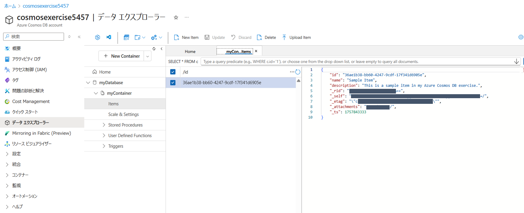
Task: Click the New Container button
Action: tap(121, 56)
